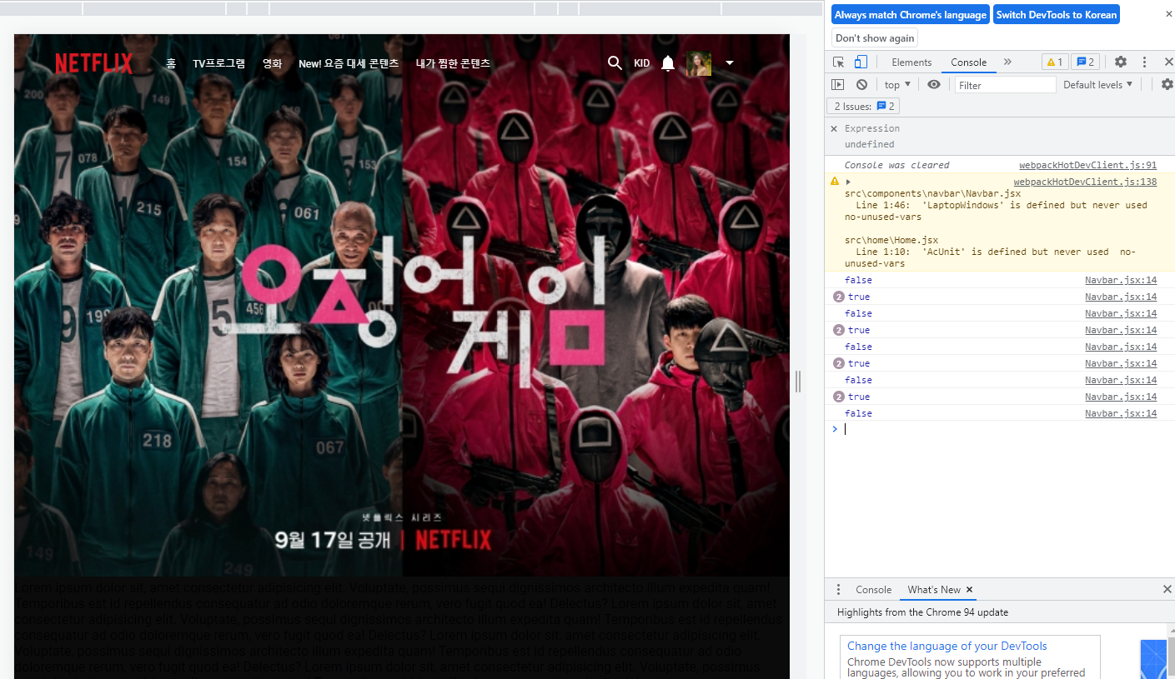The width and height of the screenshot is (1175, 679).
Task: Go to the 홈 nav link
Action: tap(171, 63)
